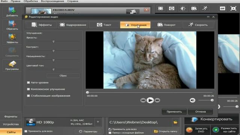The height and width of the screenshot is (135, 240).
Task: Enable Комплексное улучшение checkbox
Action: [28, 89]
